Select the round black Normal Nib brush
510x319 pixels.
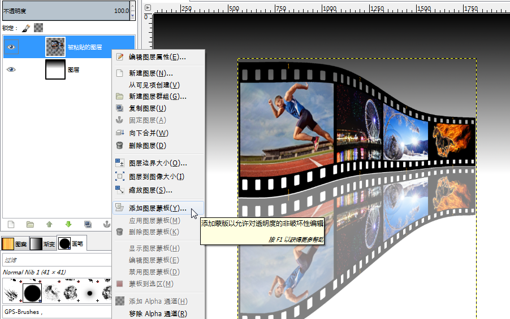(x=32, y=293)
